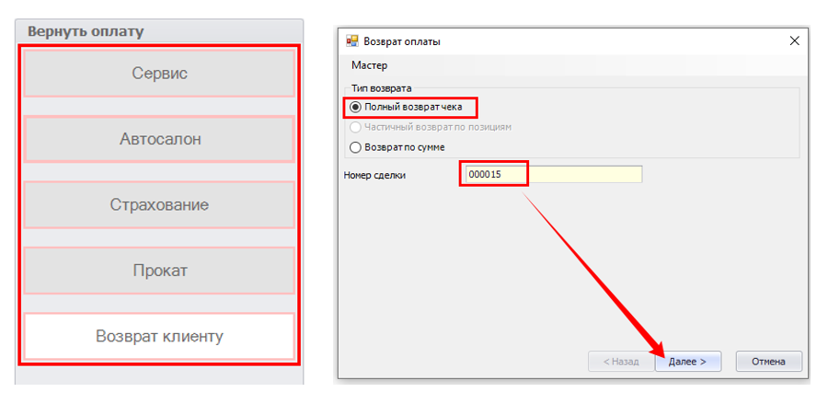This screenshot has height=404, width=828.
Task: Open Возврат клиенту
Action: click(159, 336)
